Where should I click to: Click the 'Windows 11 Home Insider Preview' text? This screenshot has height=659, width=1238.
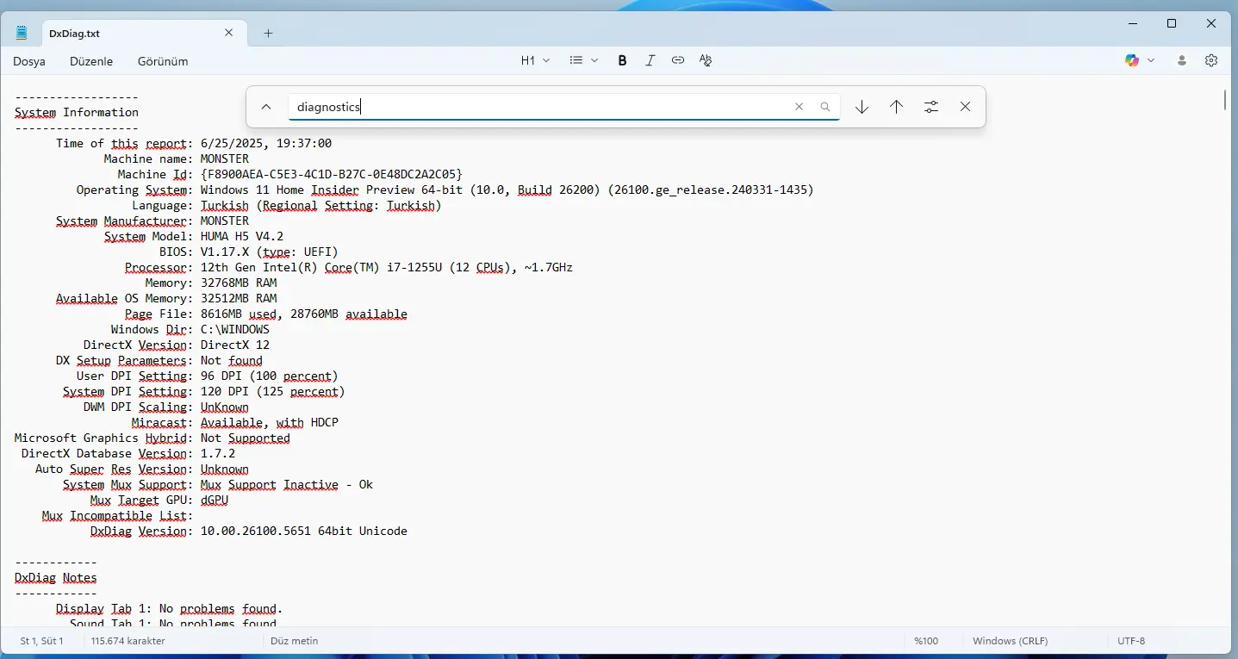(308, 190)
